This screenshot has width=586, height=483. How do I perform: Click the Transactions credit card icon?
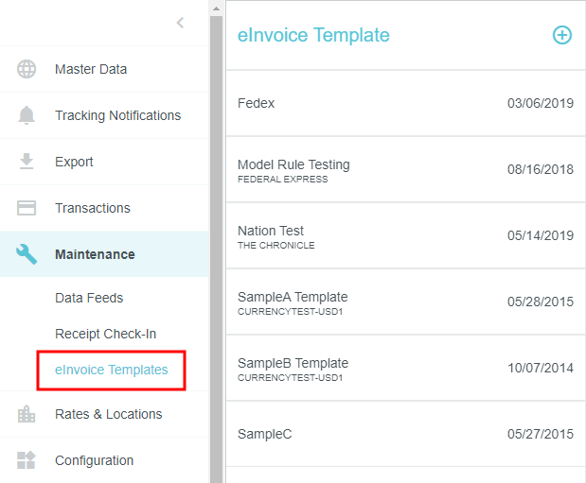[27, 208]
